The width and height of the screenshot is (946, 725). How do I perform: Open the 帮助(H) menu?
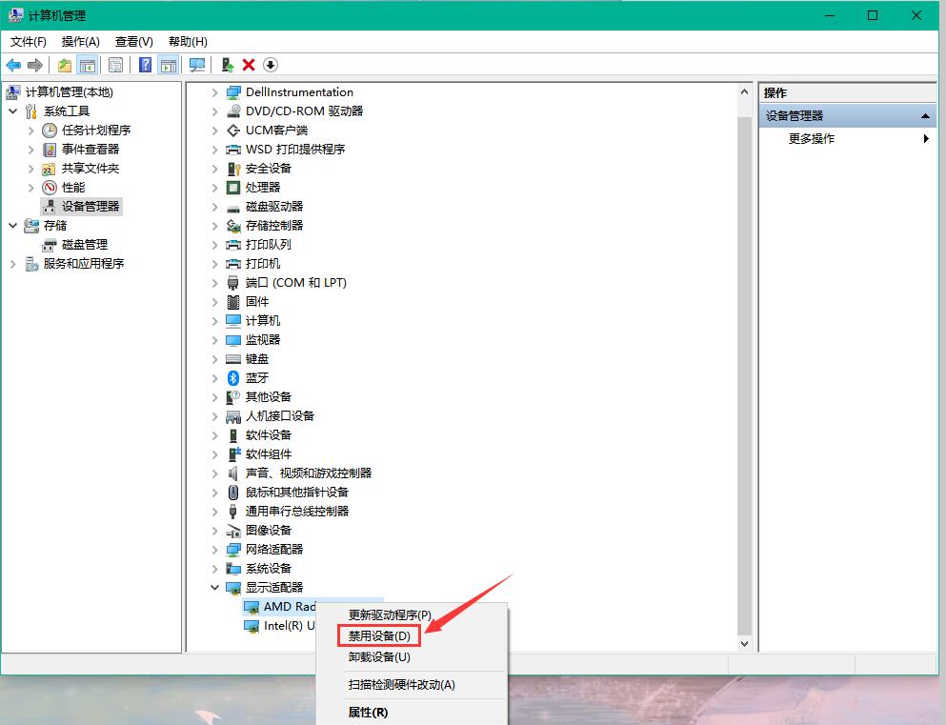point(188,42)
